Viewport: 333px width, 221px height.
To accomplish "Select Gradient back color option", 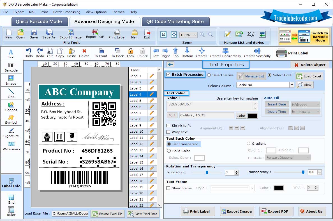I will coord(248,143).
